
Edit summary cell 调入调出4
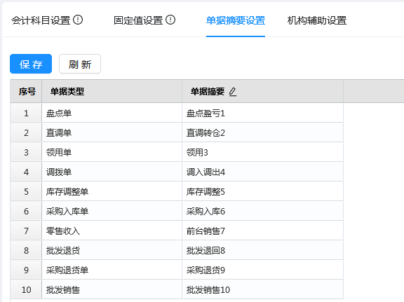tap(262, 172)
